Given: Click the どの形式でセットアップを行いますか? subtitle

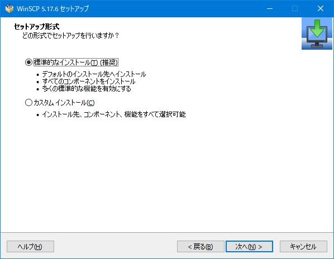Looking at the screenshot, I should coord(70,35).
